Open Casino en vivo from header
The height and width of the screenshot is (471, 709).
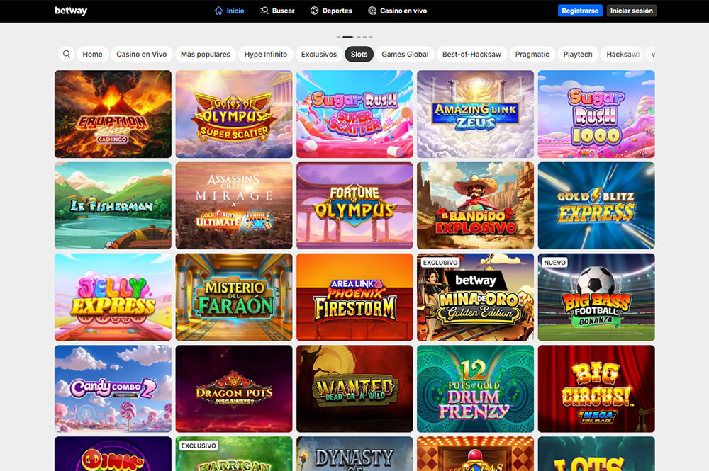click(x=398, y=11)
